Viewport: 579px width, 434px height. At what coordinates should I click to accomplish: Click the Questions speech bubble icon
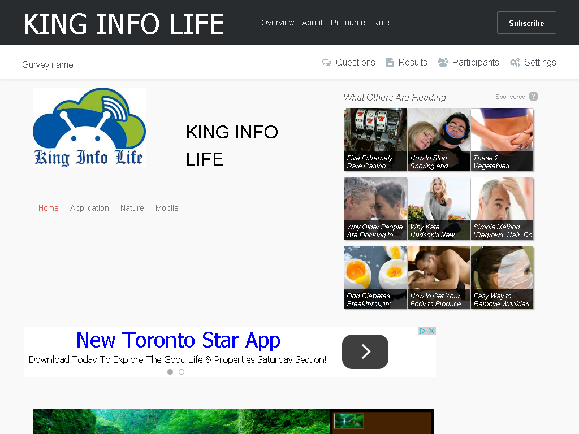click(326, 62)
